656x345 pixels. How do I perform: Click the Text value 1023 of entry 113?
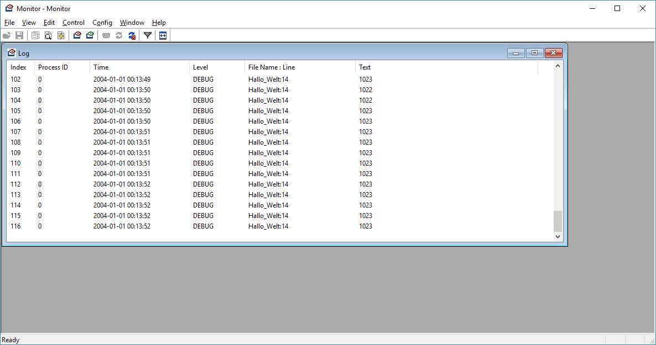point(365,195)
